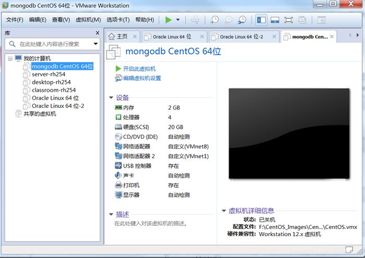Open the 帮助(H) menu
This screenshot has width=365, height=258.
[144, 20]
